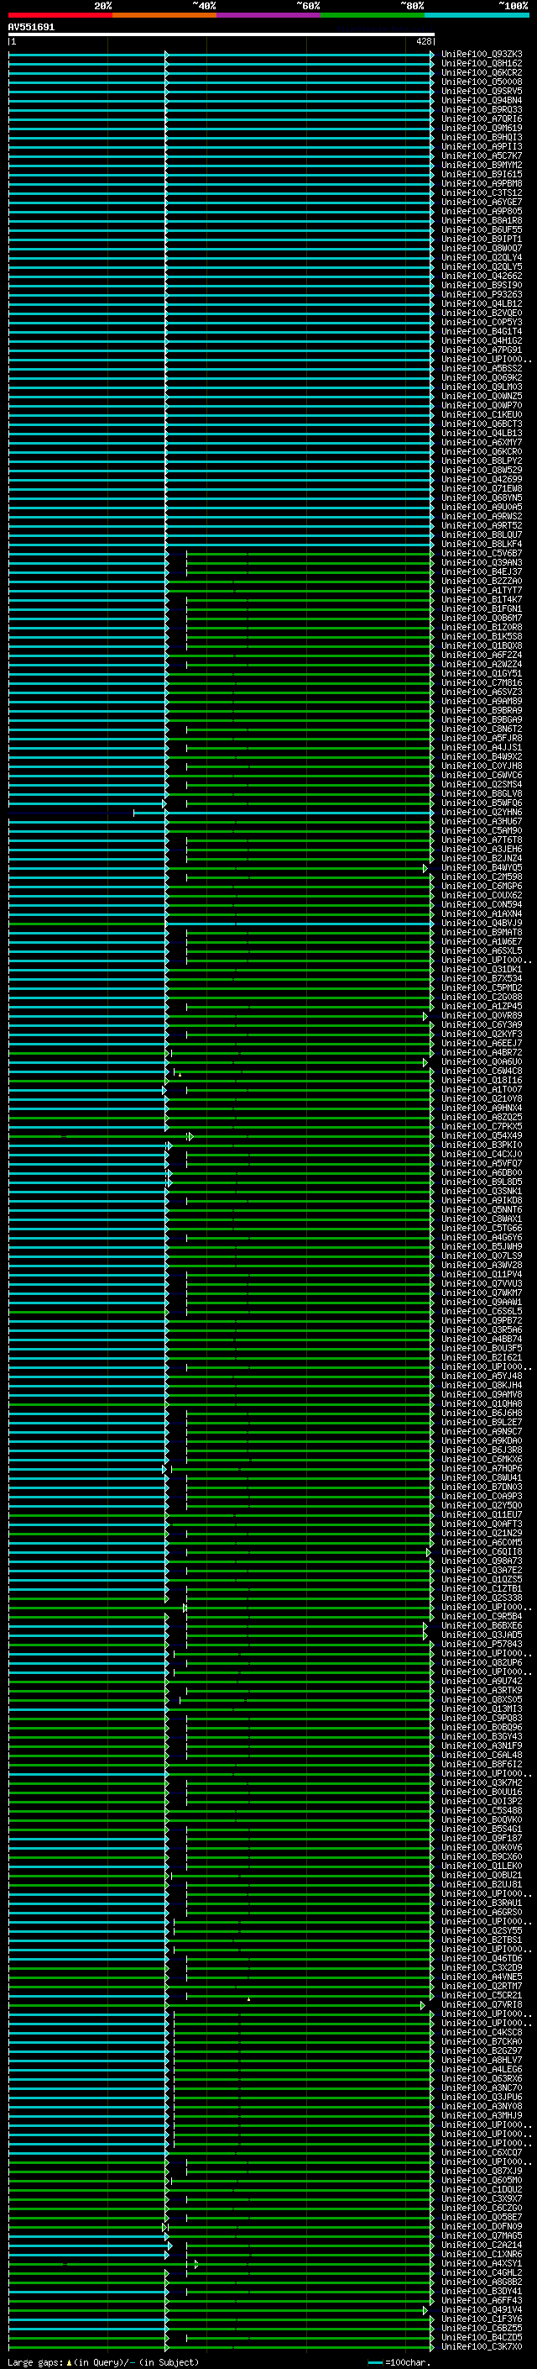Image resolution: width=537 pixels, height=2369 pixels.
Task: Select hit label UniRef100_Q87XJ9
Action: (482, 2172)
